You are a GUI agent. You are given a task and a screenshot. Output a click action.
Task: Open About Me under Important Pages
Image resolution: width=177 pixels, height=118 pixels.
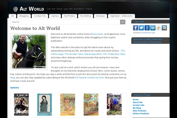tap(137, 102)
